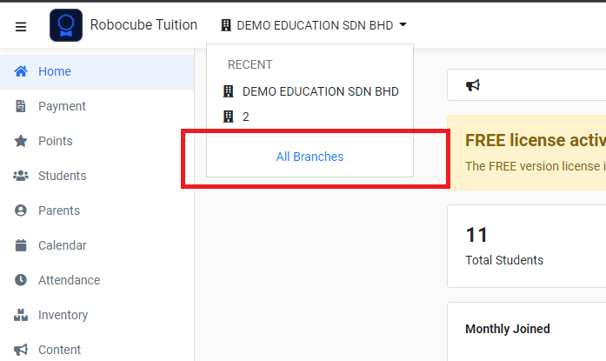Image resolution: width=606 pixels, height=361 pixels.
Task: Select the Home house icon
Action: pyautogui.click(x=21, y=71)
